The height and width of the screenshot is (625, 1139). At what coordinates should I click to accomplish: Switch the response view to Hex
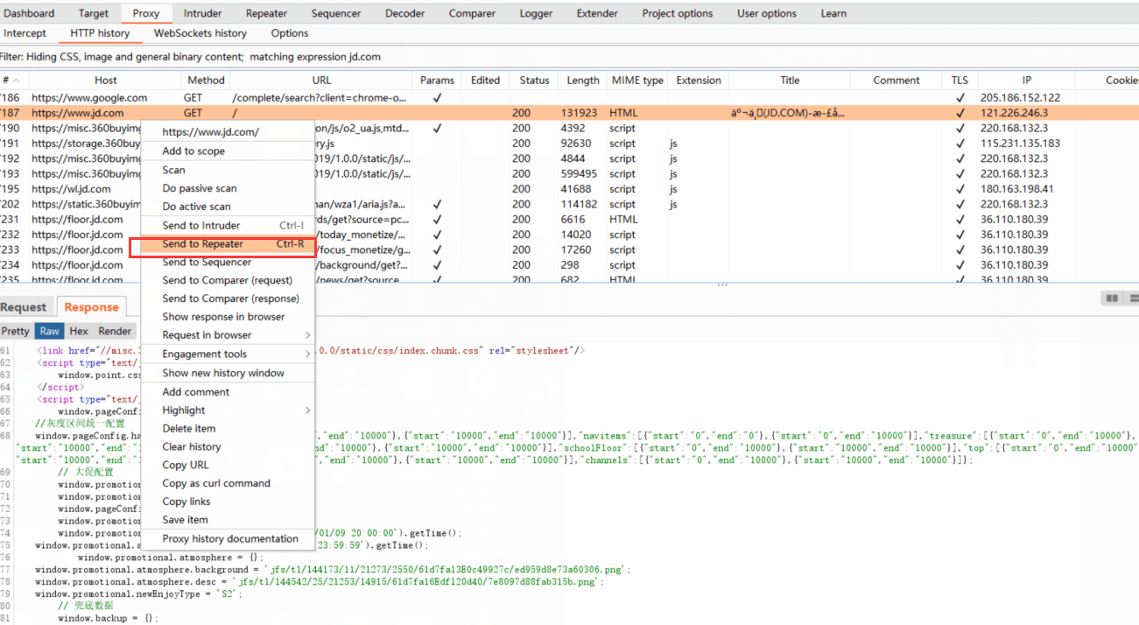(79, 332)
